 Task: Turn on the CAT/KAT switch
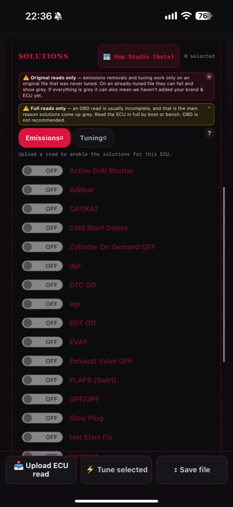point(42,209)
